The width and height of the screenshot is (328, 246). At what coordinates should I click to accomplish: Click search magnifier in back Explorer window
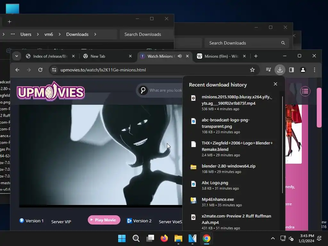click(x=283, y=43)
